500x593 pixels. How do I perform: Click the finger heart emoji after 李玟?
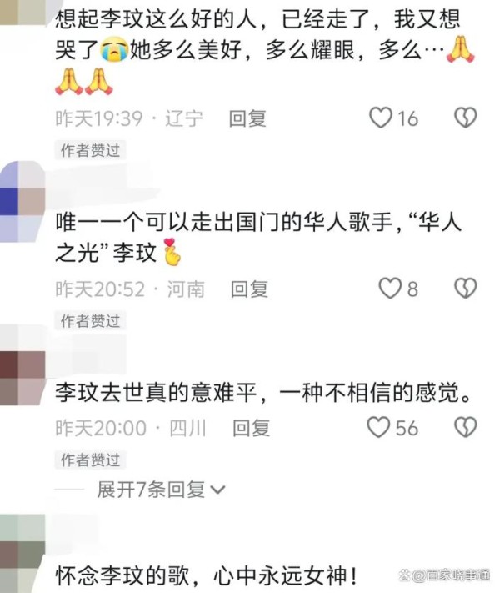tap(171, 252)
